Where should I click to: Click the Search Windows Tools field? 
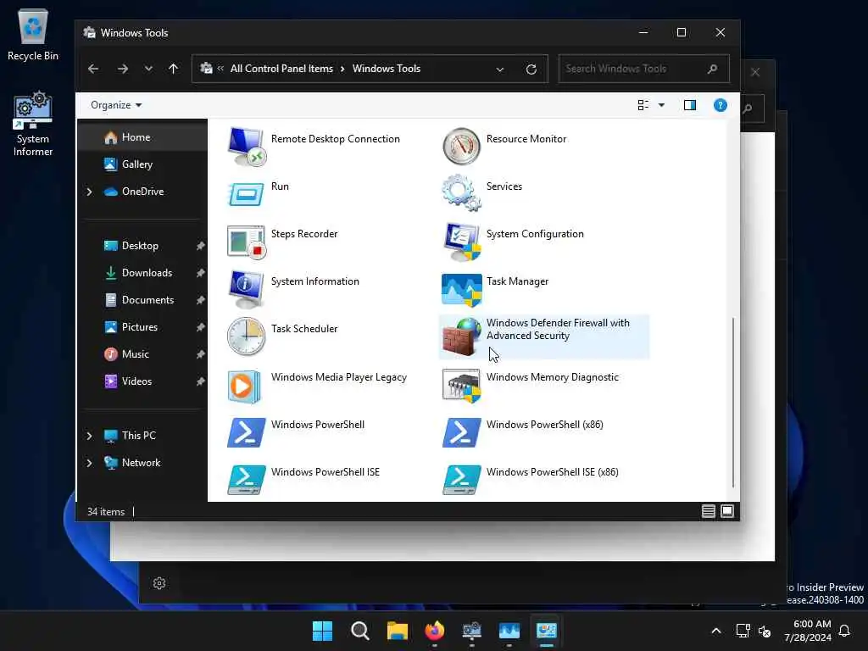tap(644, 69)
